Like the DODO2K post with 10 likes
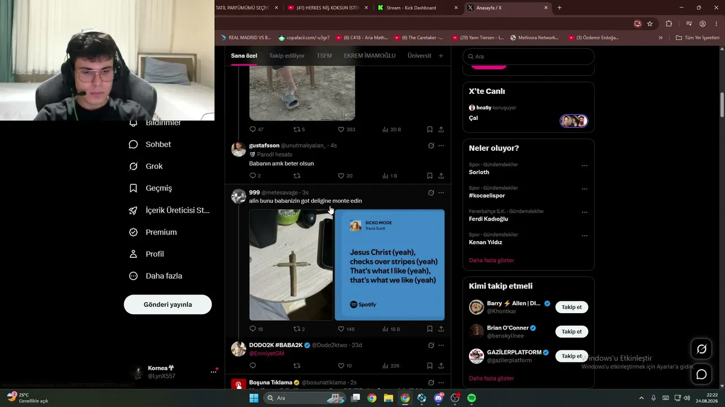This screenshot has height=407, width=725. tap(341, 366)
